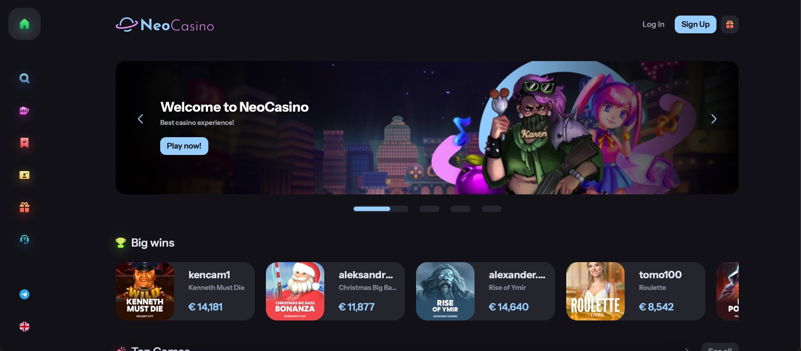801x351 pixels.
Task: Click the Play now! banner button
Action: point(184,146)
